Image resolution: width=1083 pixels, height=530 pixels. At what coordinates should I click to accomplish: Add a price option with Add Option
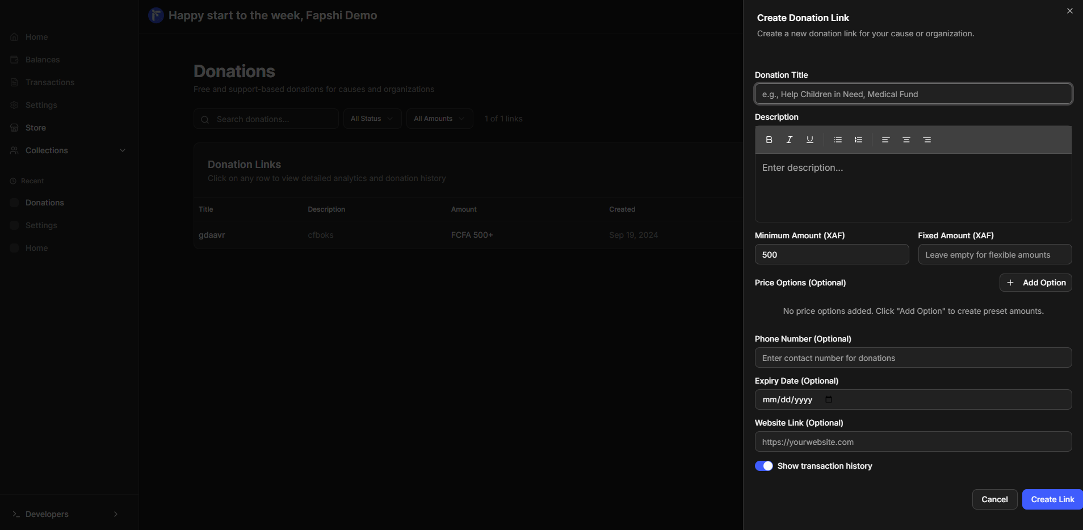(x=1035, y=283)
